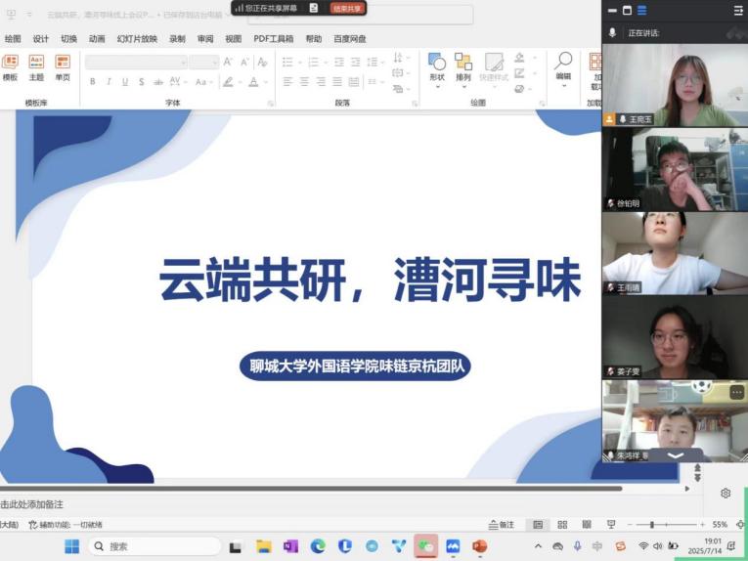Toggle bold text formatting
The image size is (748, 561).
coord(93,82)
